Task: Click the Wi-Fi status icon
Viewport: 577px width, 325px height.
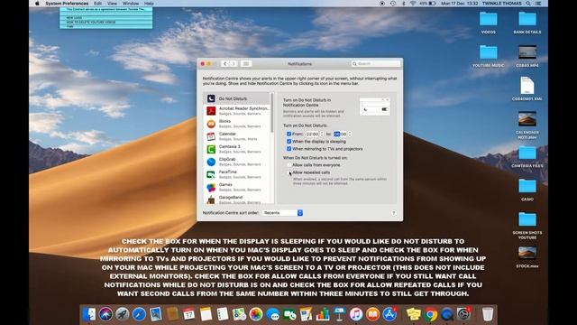Action: pos(413,4)
